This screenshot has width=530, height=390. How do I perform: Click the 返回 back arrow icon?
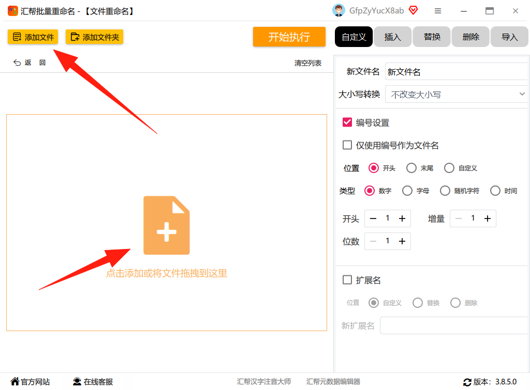tap(17, 63)
